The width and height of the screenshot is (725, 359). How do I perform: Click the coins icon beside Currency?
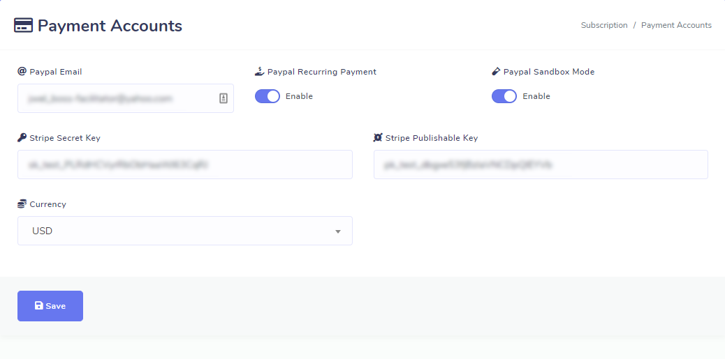coord(22,204)
